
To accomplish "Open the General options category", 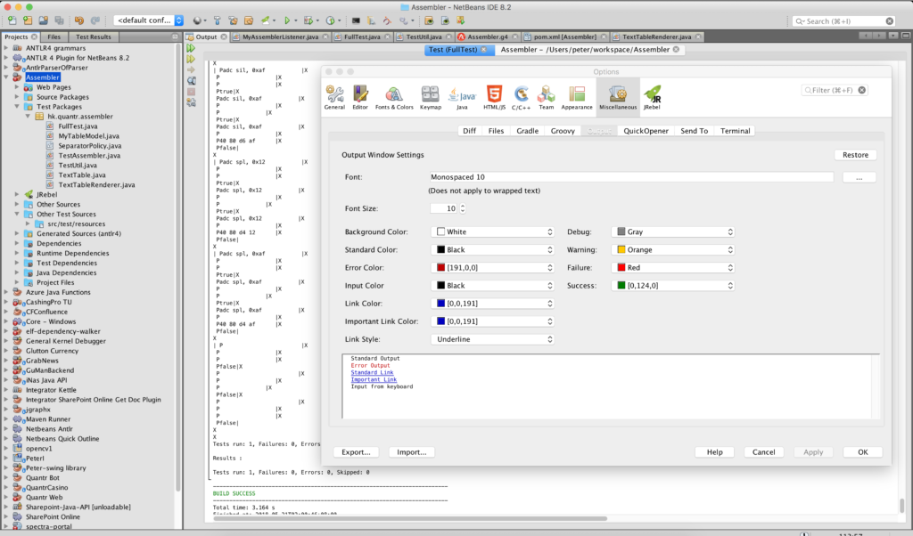I will (x=335, y=97).
